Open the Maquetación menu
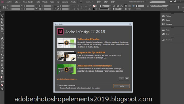The width and height of the screenshot is (184, 104). pos(28,2)
